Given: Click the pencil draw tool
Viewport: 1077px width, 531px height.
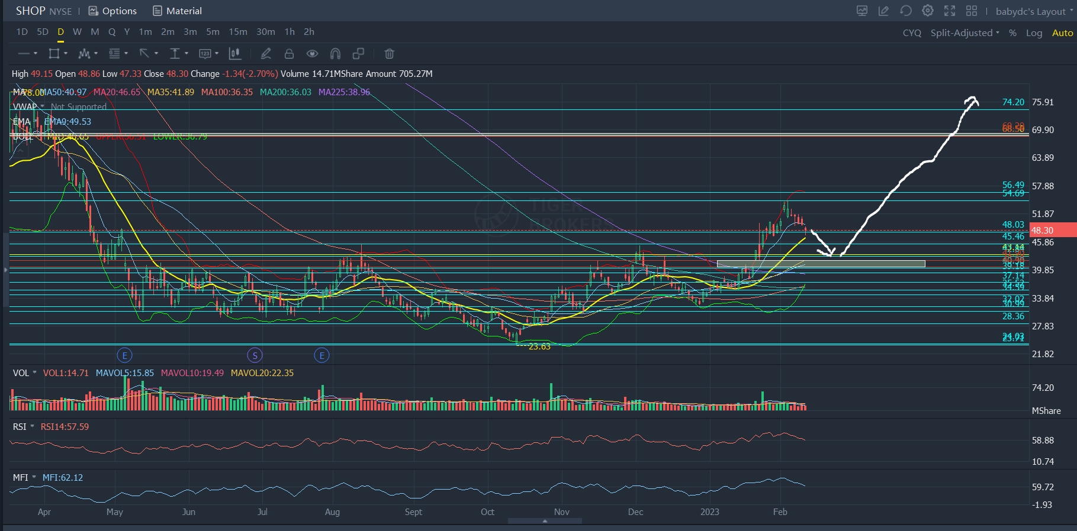Looking at the screenshot, I should (266, 54).
